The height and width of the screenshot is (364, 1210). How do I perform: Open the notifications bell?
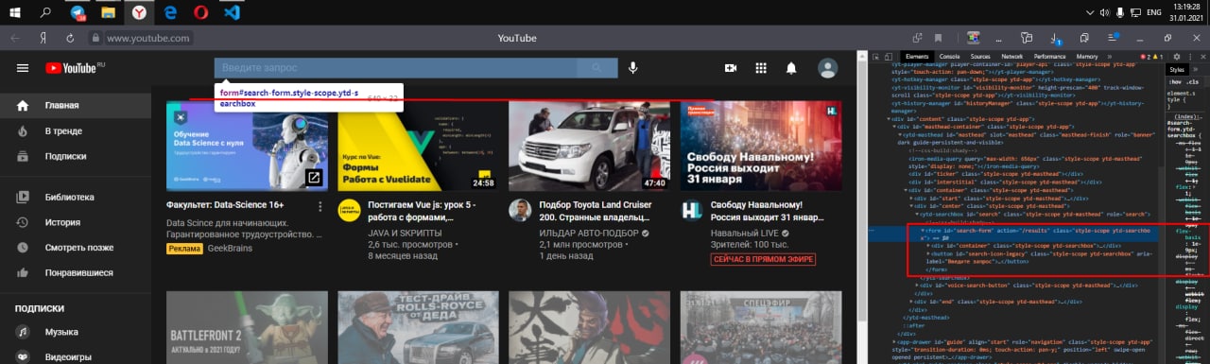point(791,68)
